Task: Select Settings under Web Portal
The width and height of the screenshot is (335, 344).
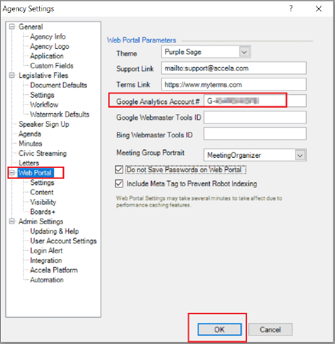Action: (x=42, y=182)
